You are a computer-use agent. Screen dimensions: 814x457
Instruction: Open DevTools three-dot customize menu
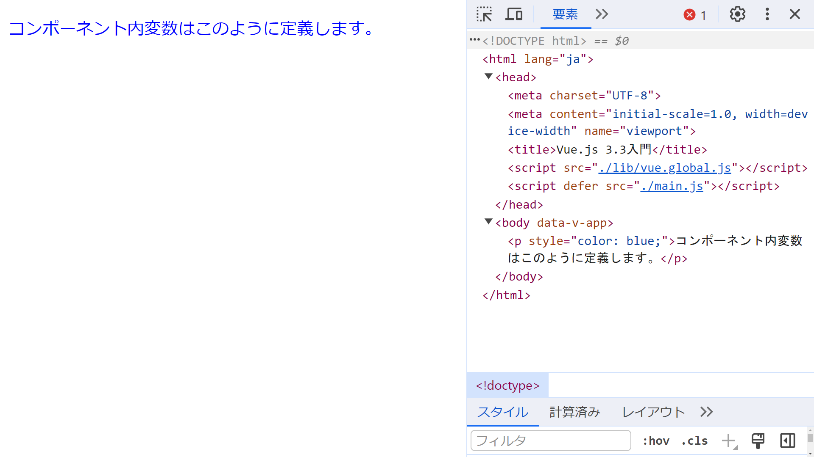tap(767, 14)
